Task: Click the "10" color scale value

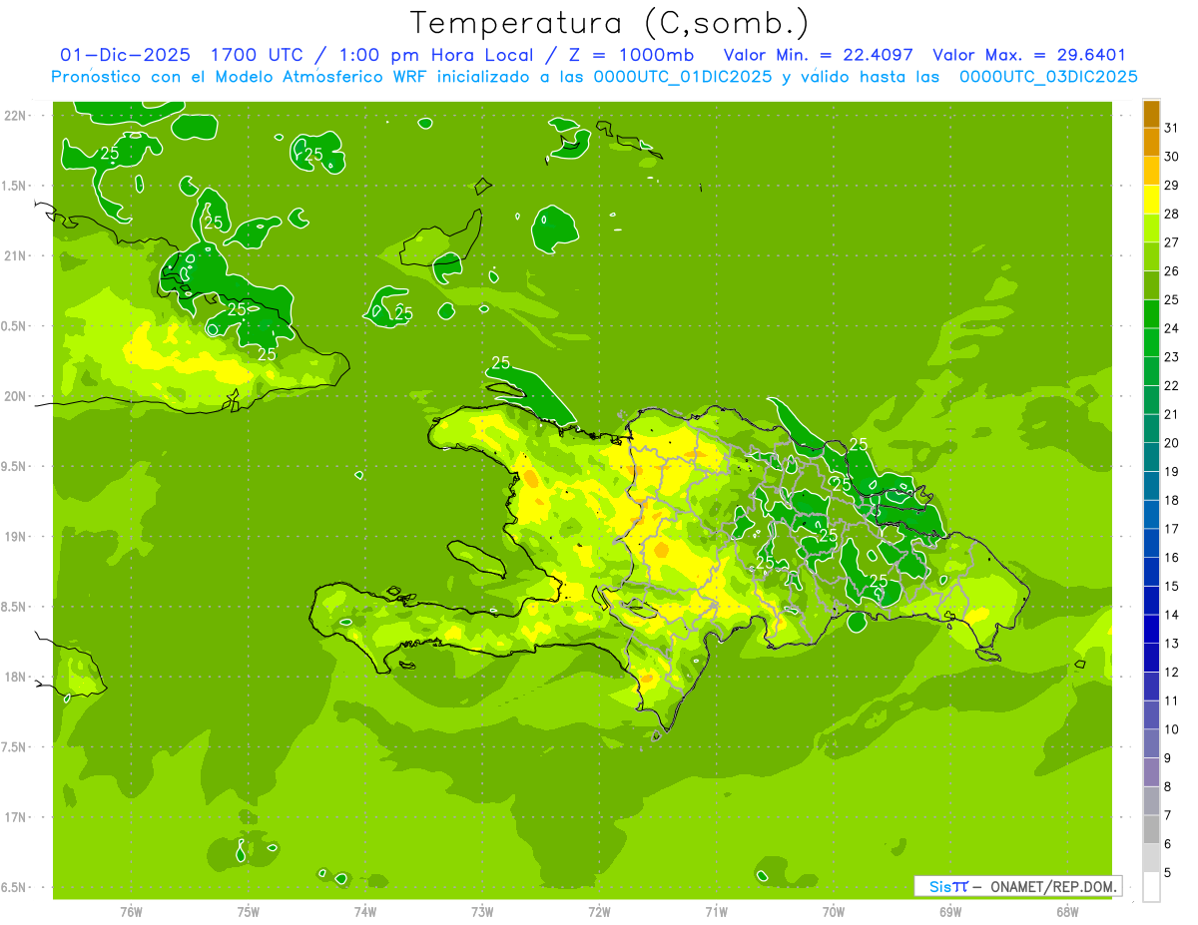Action: coord(1172,729)
